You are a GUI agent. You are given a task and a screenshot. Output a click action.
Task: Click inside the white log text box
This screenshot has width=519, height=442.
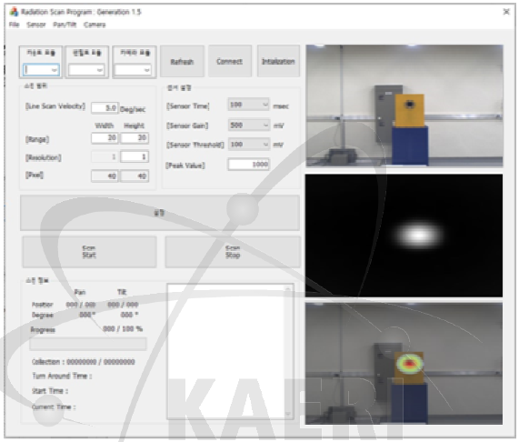point(225,352)
